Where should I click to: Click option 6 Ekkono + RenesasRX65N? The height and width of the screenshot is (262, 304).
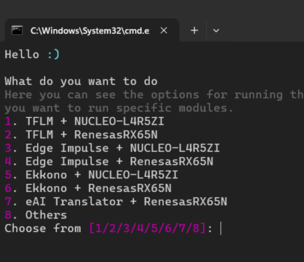tap(88, 188)
